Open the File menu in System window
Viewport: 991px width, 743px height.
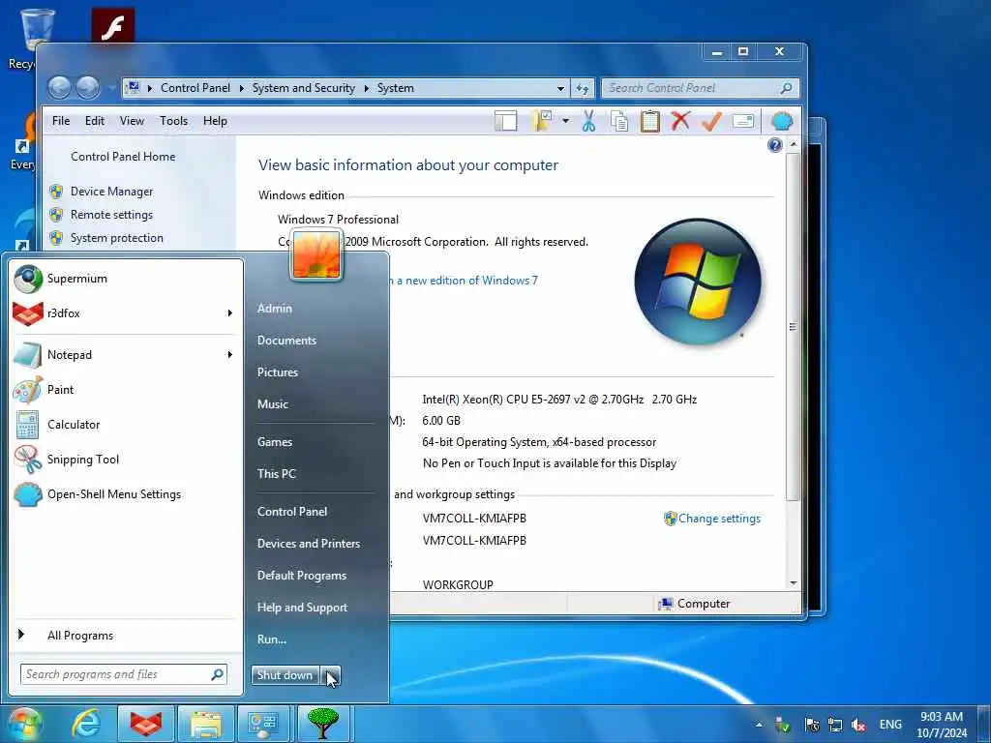coord(61,121)
